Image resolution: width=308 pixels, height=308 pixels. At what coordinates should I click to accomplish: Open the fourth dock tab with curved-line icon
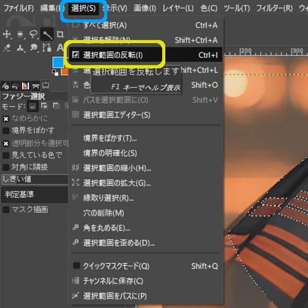[x=35, y=86]
